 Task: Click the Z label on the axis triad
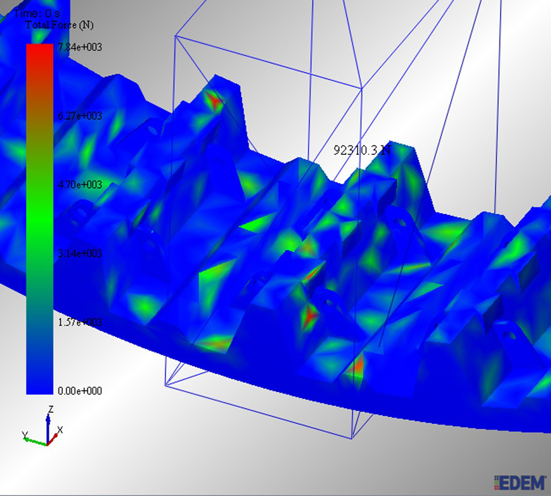coord(50,409)
